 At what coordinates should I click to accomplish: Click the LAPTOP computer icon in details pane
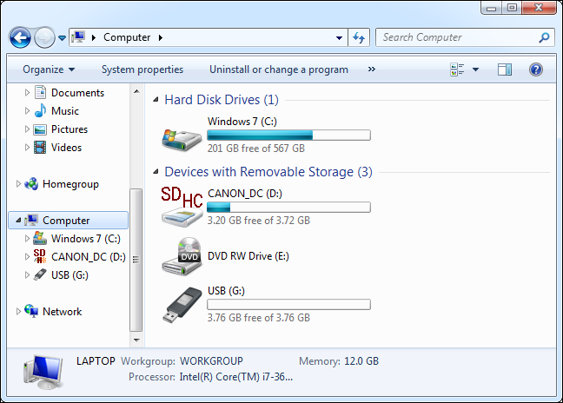click(x=43, y=372)
